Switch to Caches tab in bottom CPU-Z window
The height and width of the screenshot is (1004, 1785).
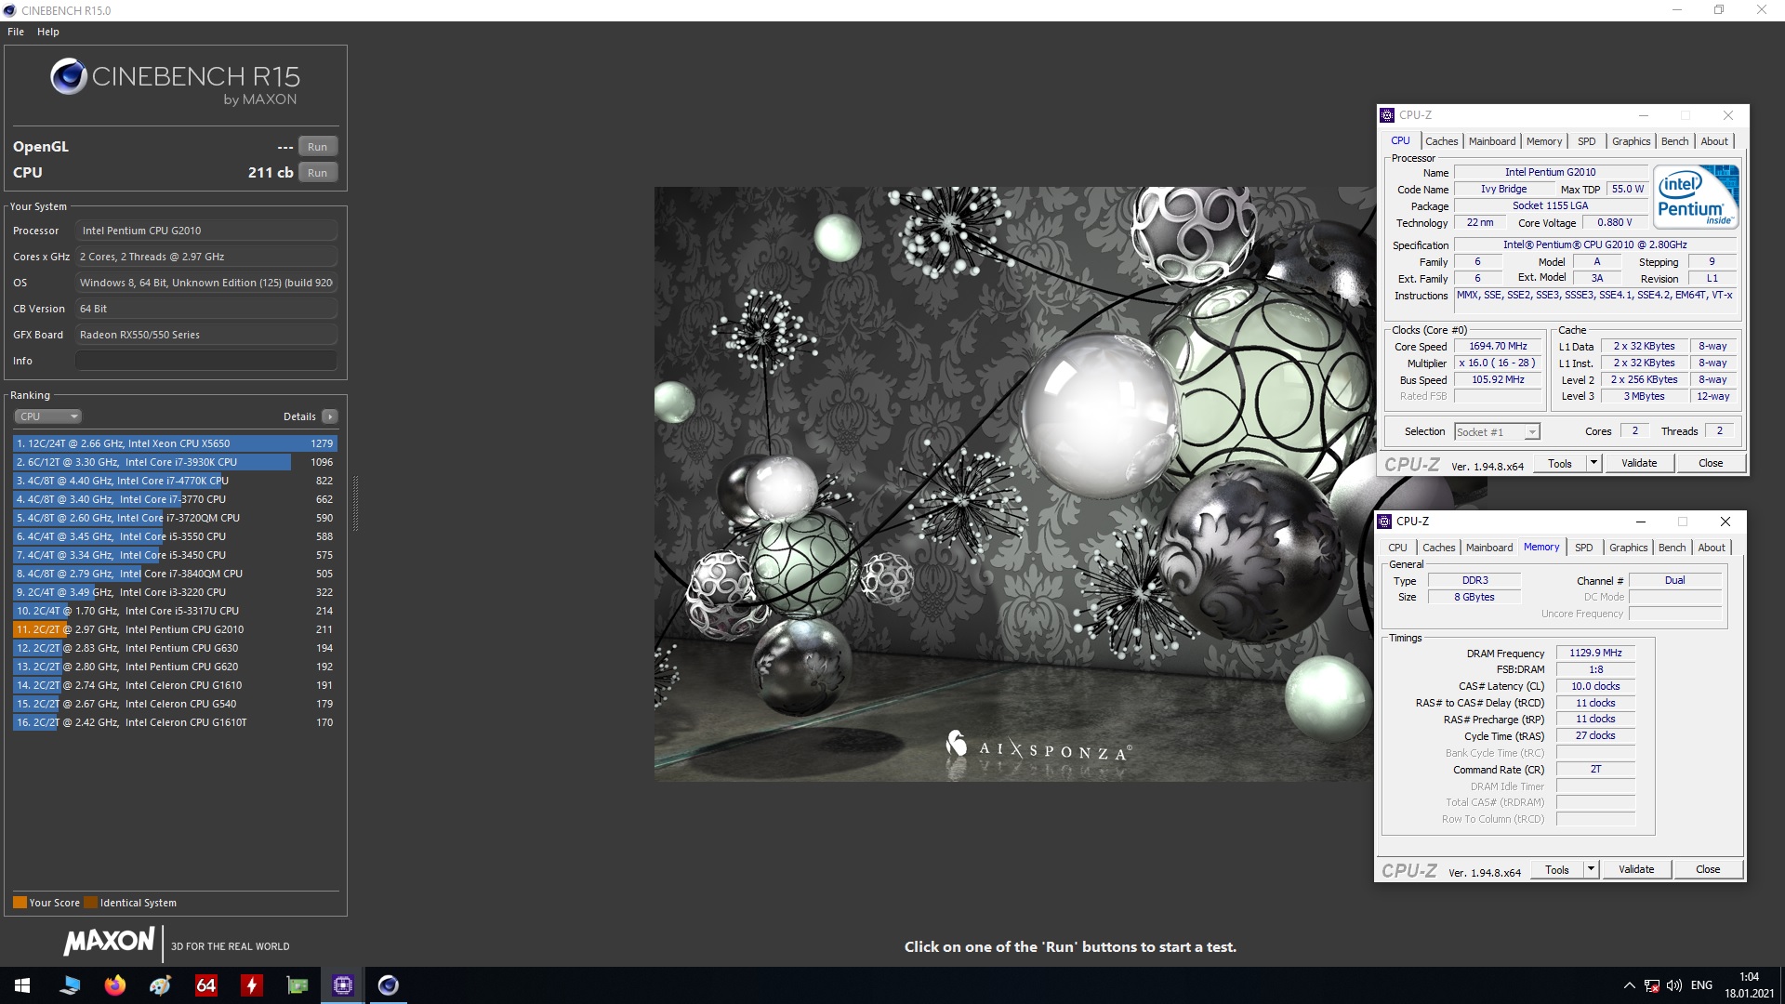pyautogui.click(x=1438, y=548)
